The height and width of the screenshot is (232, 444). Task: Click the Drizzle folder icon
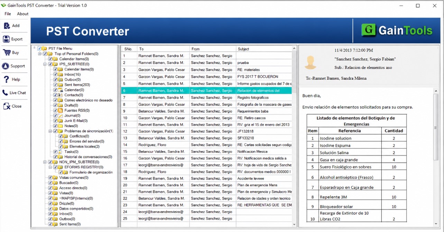[x=55, y=204]
